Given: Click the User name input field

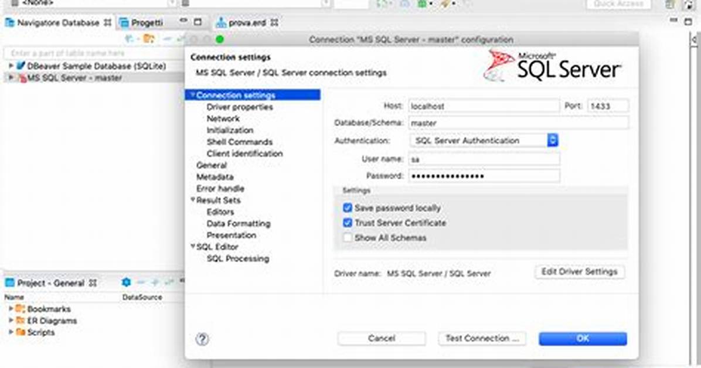Looking at the screenshot, I should click(x=484, y=159).
